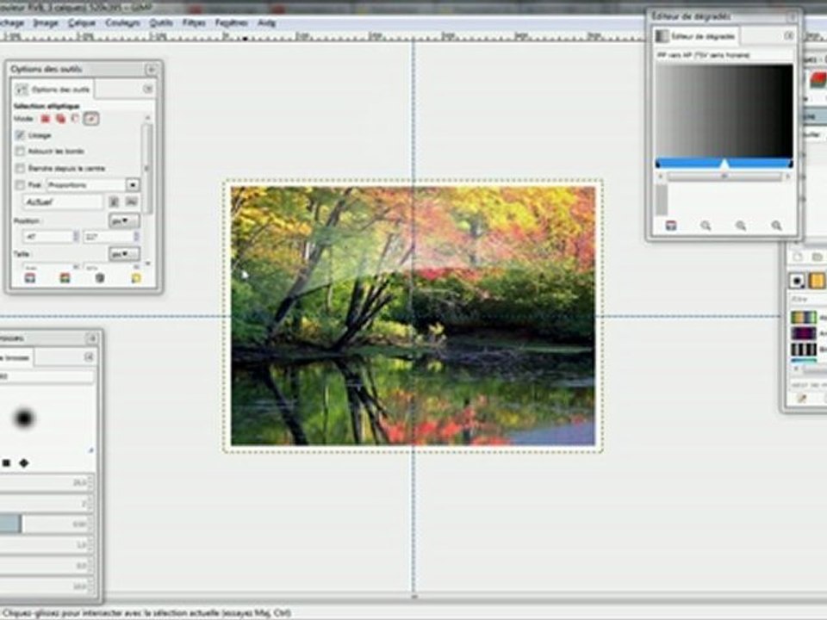Enable Adoucir les bords checkbox
Viewport: 827px width, 620px height.
20,152
